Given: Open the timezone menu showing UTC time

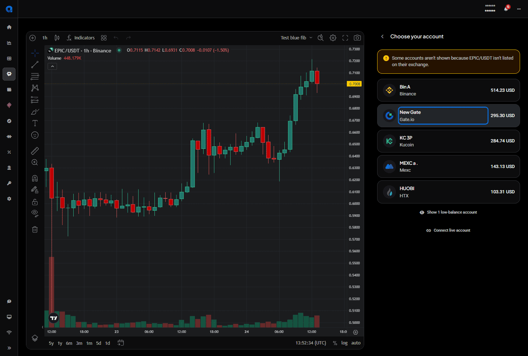Looking at the screenshot, I should (x=311, y=343).
